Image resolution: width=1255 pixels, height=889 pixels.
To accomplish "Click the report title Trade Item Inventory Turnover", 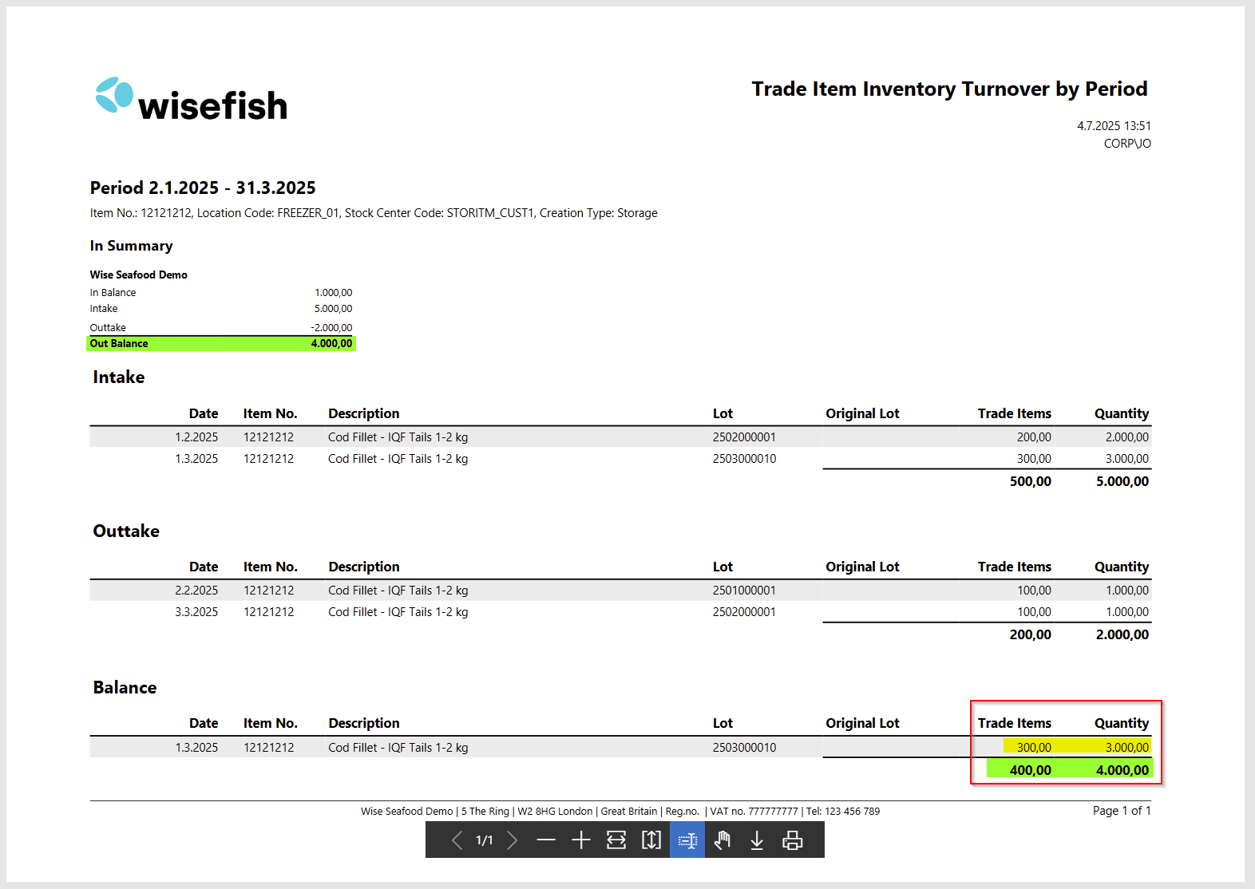I will tap(949, 89).
